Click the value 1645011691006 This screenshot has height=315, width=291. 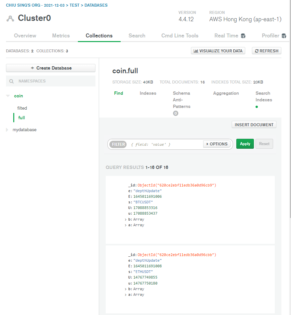(x=147, y=196)
